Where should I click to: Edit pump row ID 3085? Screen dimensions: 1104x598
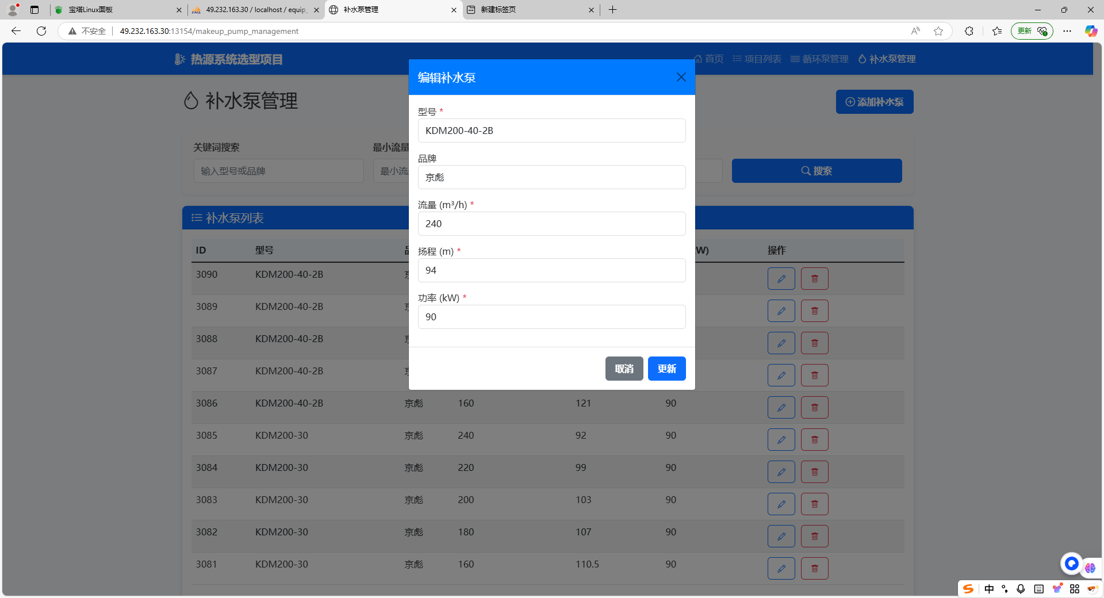[x=781, y=440]
